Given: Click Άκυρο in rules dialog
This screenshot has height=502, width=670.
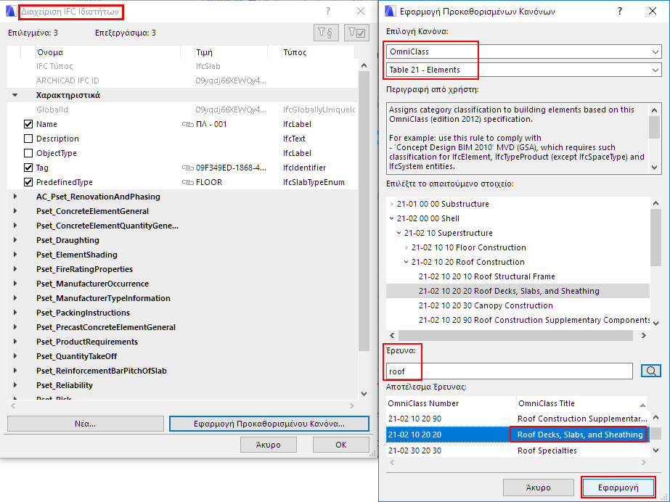Looking at the screenshot, I should [539, 487].
